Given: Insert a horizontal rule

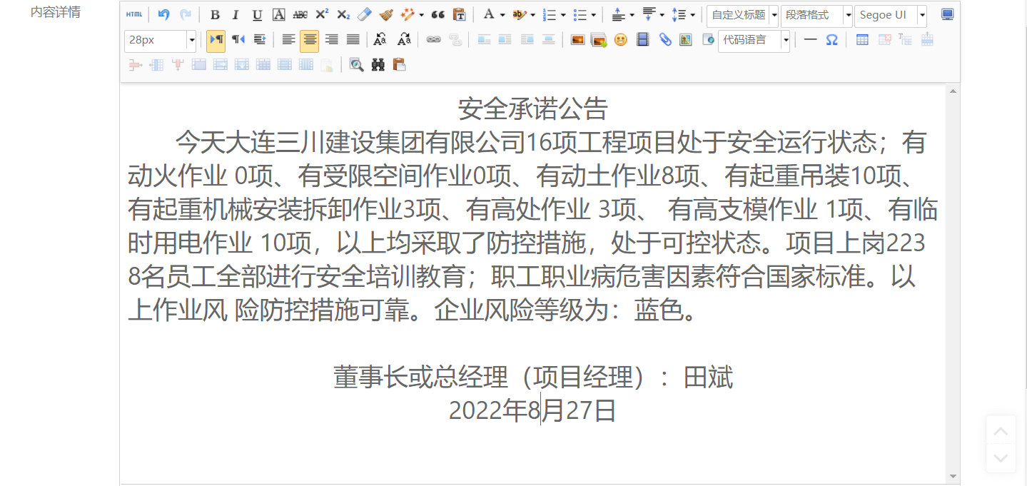Looking at the screenshot, I should [x=810, y=40].
